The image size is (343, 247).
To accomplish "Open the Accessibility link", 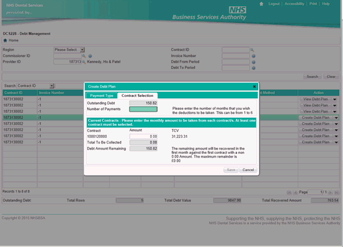I will 294,4.
